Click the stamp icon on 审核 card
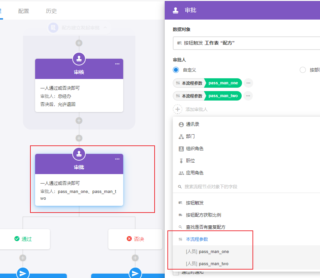The width and height of the screenshot is (320, 278). pyautogui.click(x=79, y=59)
